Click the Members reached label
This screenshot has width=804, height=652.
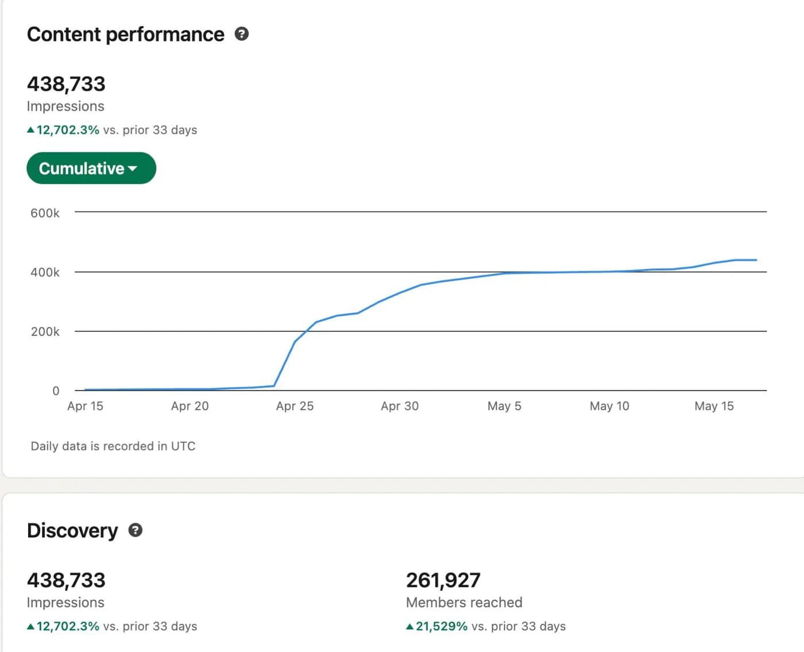(x=464, y=603)
